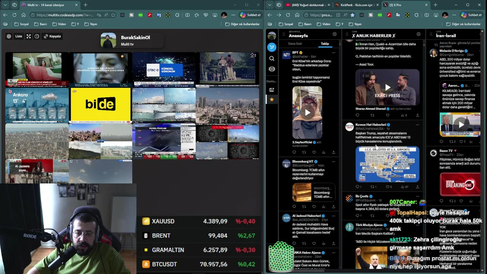This screenshot has height=274, width=487.
Task: Expand Diğer sık kullanılanlar in right browser
Action: point(463,24)
